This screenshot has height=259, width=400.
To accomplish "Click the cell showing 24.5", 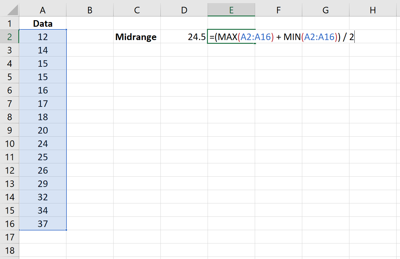I will tap(184, 37).
